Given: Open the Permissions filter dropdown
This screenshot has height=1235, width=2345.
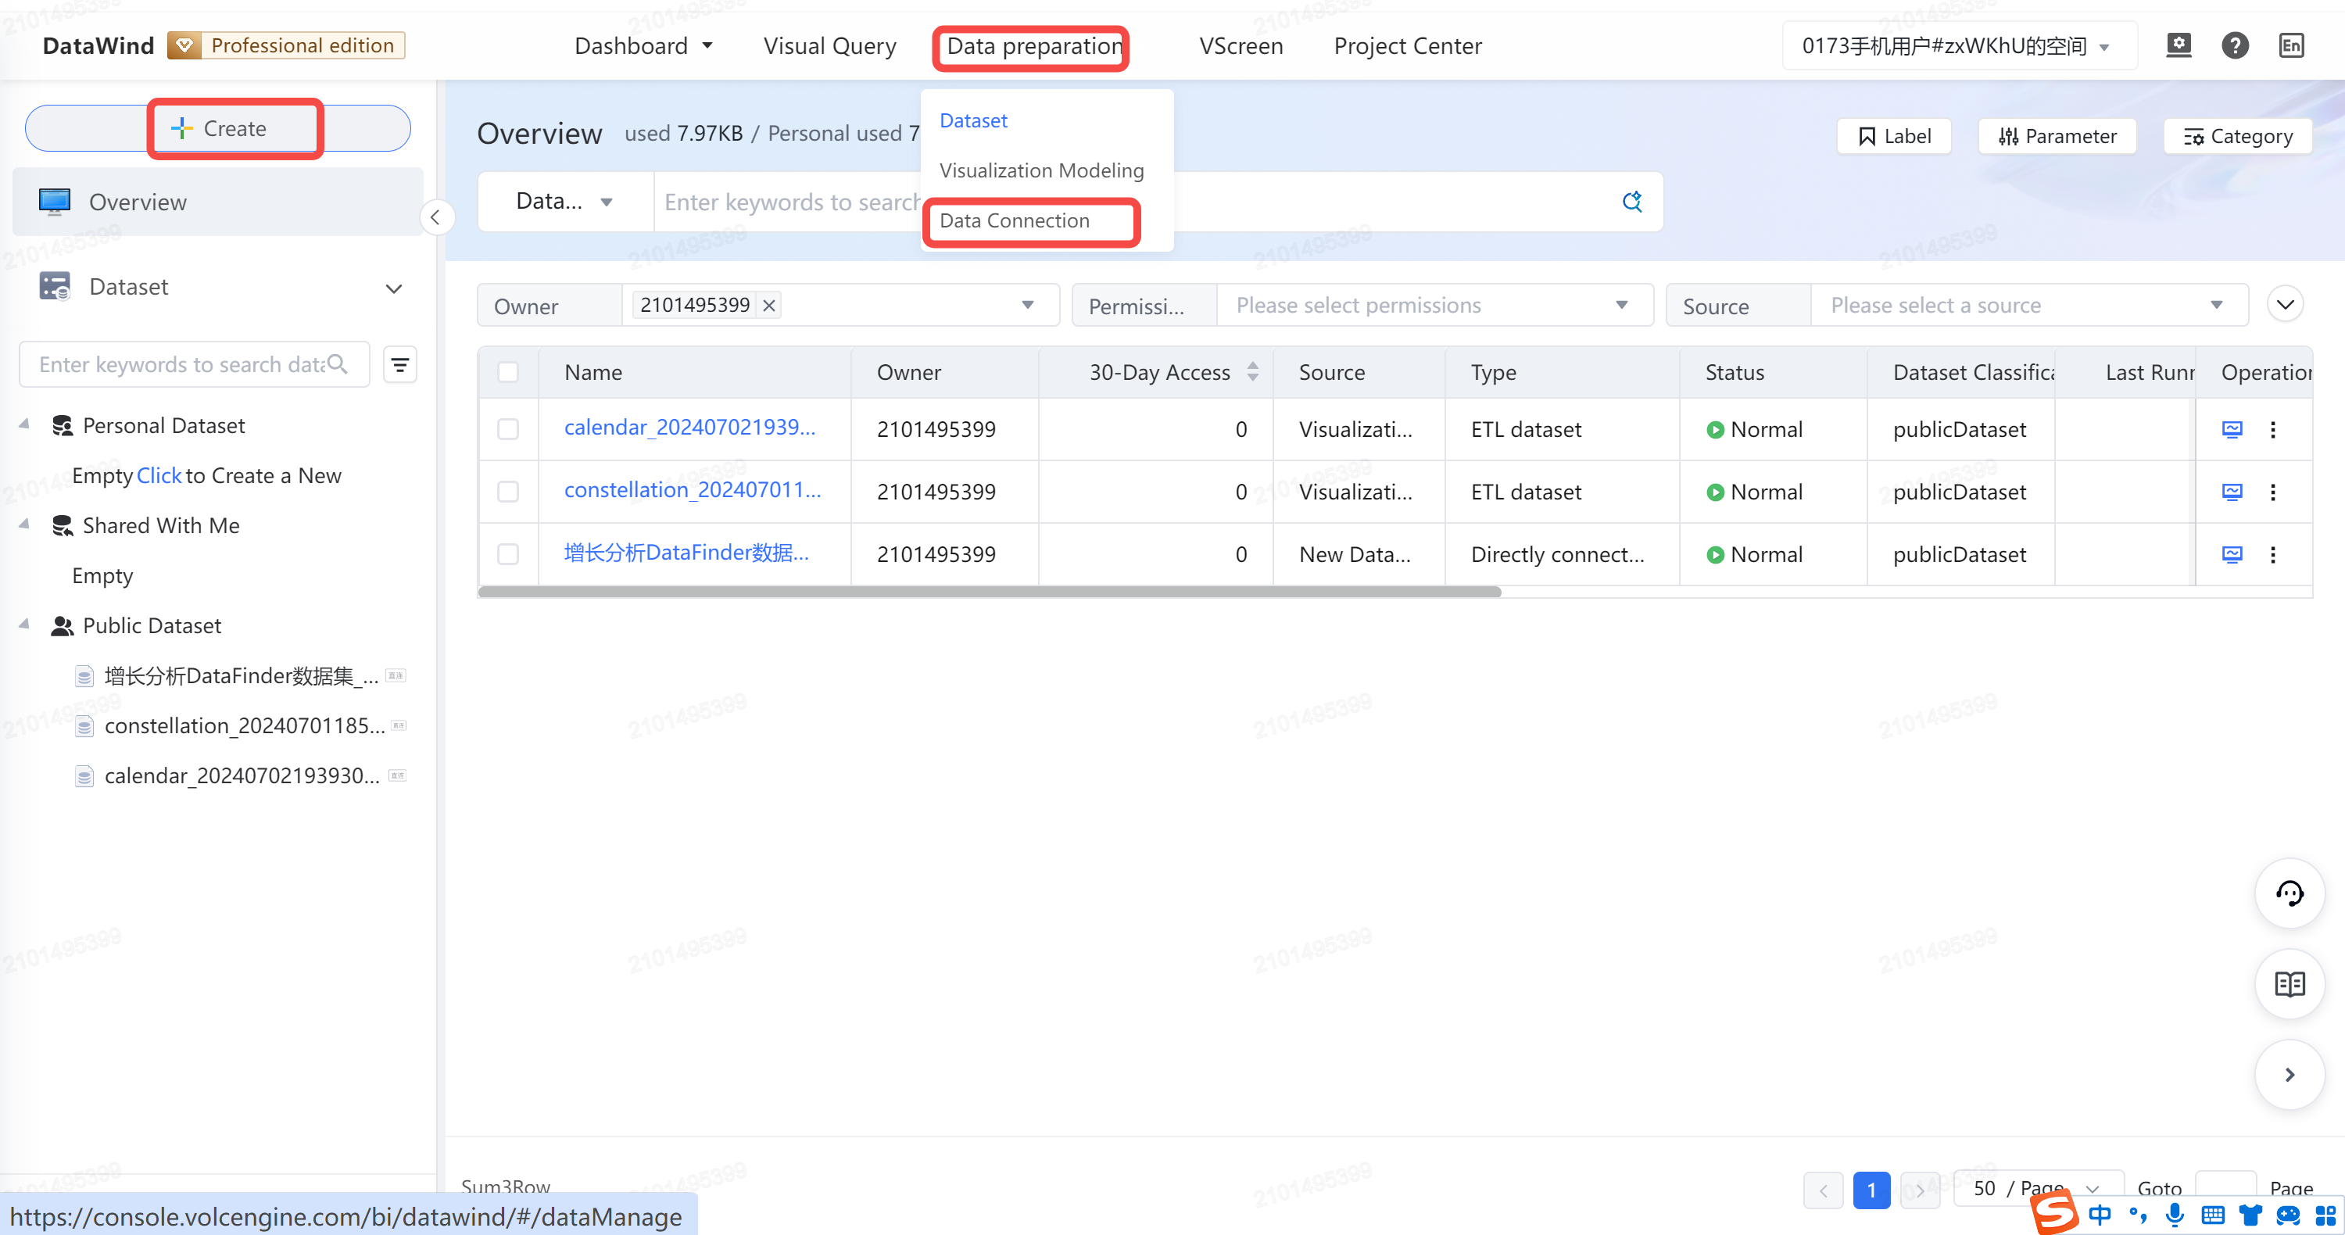Looking at the screenshot, I should (1434, 305).
